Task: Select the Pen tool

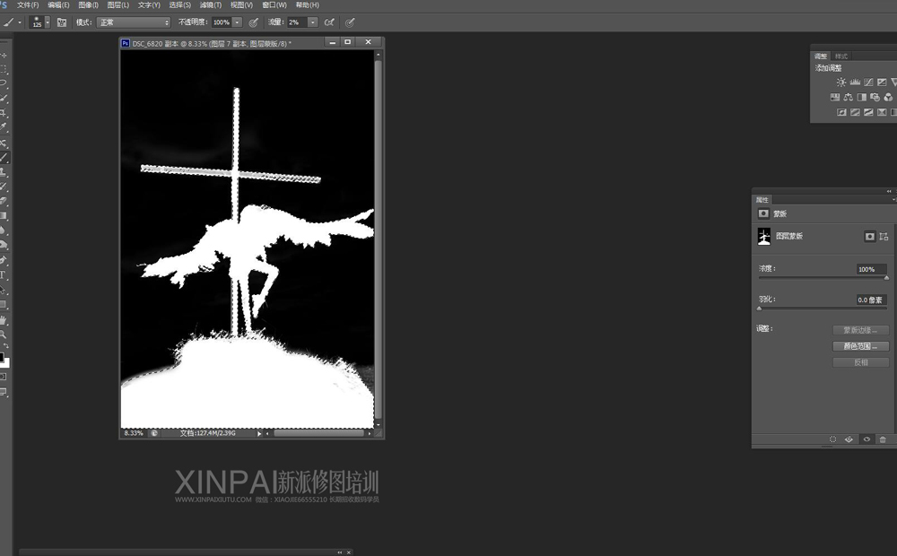Action: click(x=4, y=260)
